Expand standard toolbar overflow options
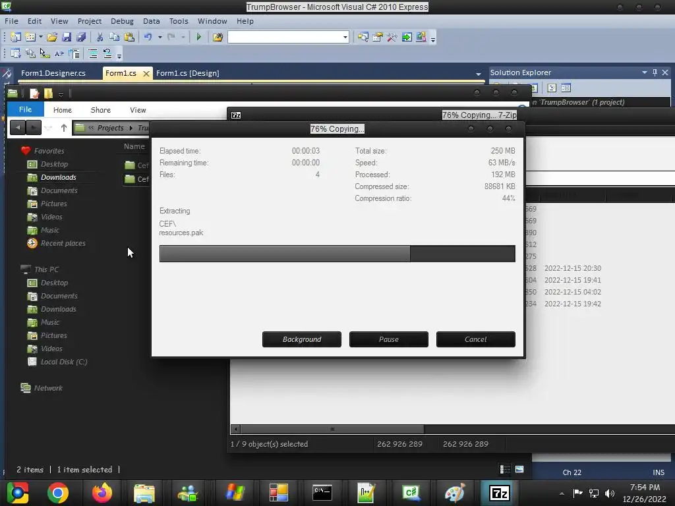 point(433,38)
